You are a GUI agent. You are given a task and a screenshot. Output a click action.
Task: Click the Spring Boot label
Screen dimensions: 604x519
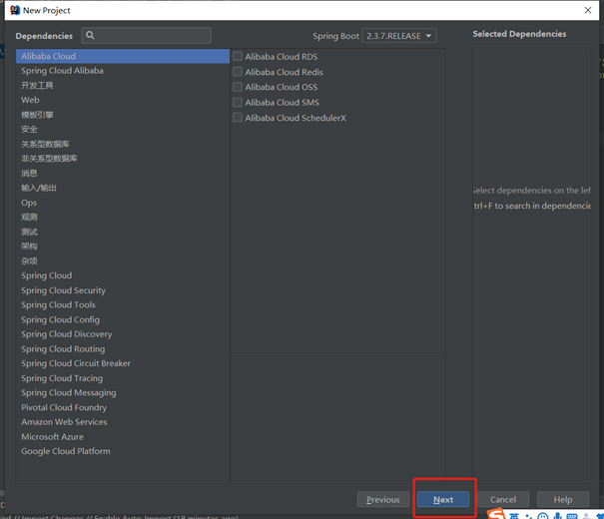tap(335, 36)
